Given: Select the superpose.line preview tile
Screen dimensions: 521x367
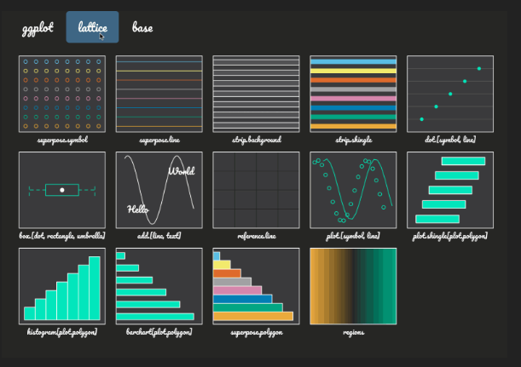Looking at the screenshot, I should click(159, 94).
